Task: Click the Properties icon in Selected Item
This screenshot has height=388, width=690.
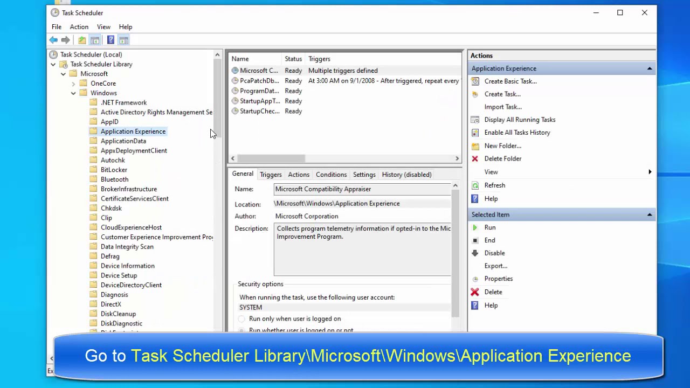Action: click(x=475, y=279)
